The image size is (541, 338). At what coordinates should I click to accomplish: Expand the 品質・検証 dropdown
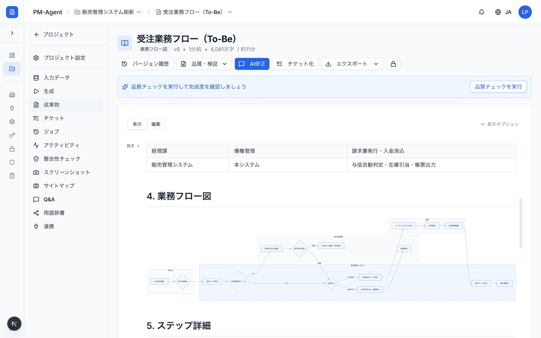click(204, 64)
